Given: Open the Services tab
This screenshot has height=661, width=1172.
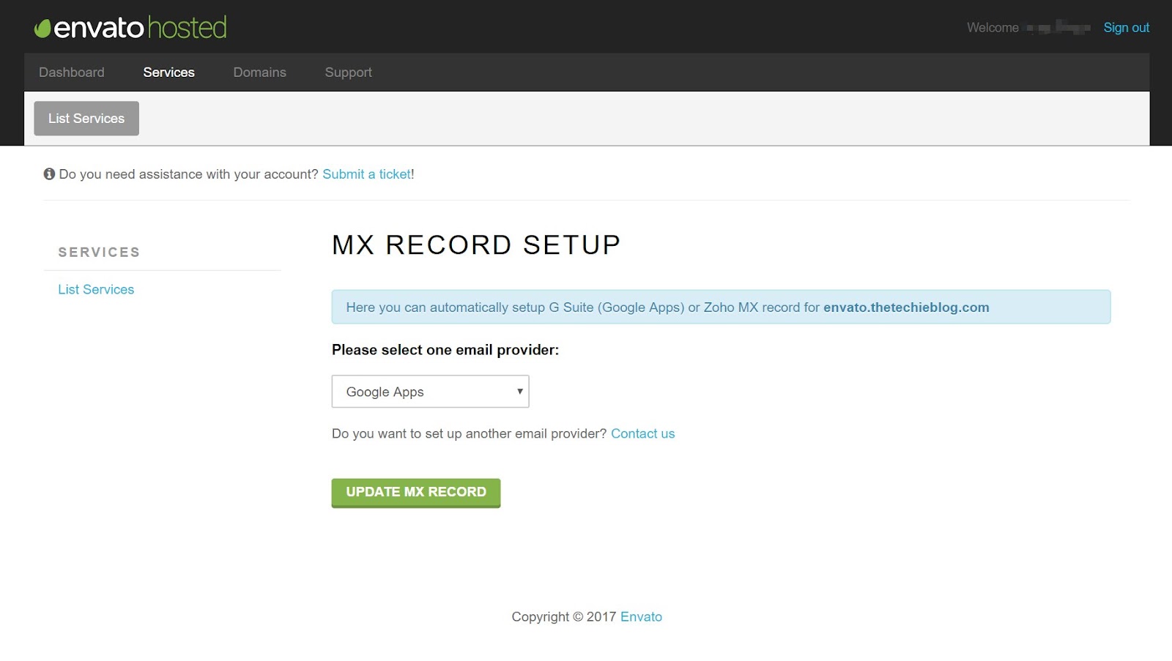Looking at the screenshot, I should (x=169, y=72).
